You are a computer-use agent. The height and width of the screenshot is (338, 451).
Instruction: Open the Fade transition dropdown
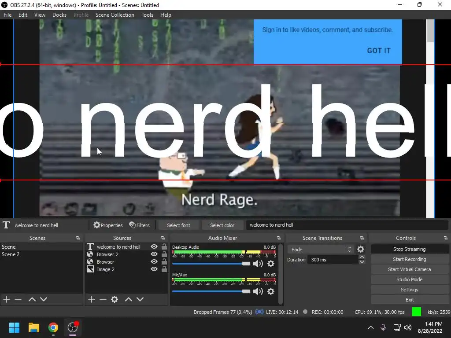321,249
